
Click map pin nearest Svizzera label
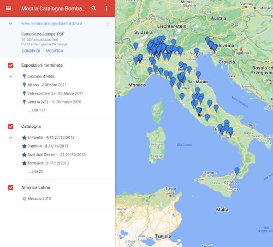[x=136, y=46]
